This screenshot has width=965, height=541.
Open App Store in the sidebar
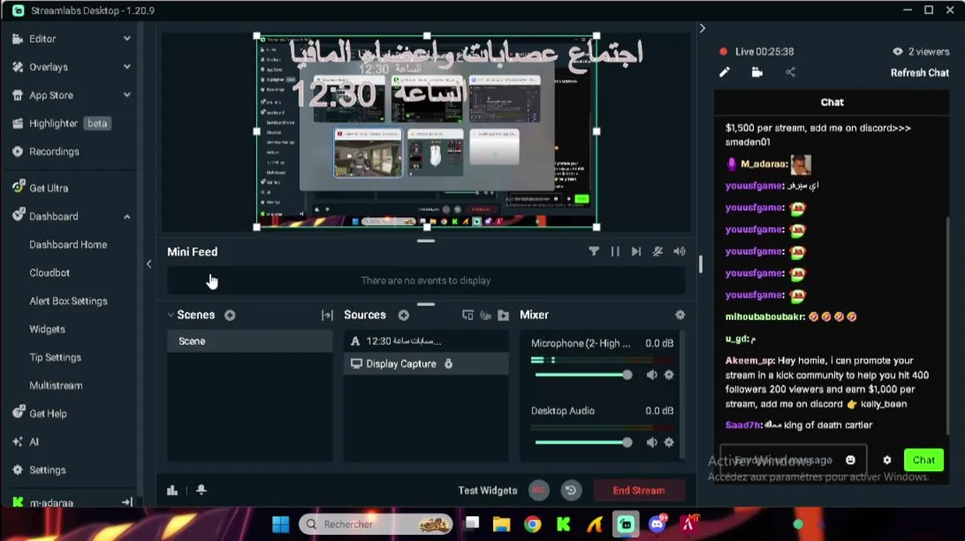tap(51, 95)
